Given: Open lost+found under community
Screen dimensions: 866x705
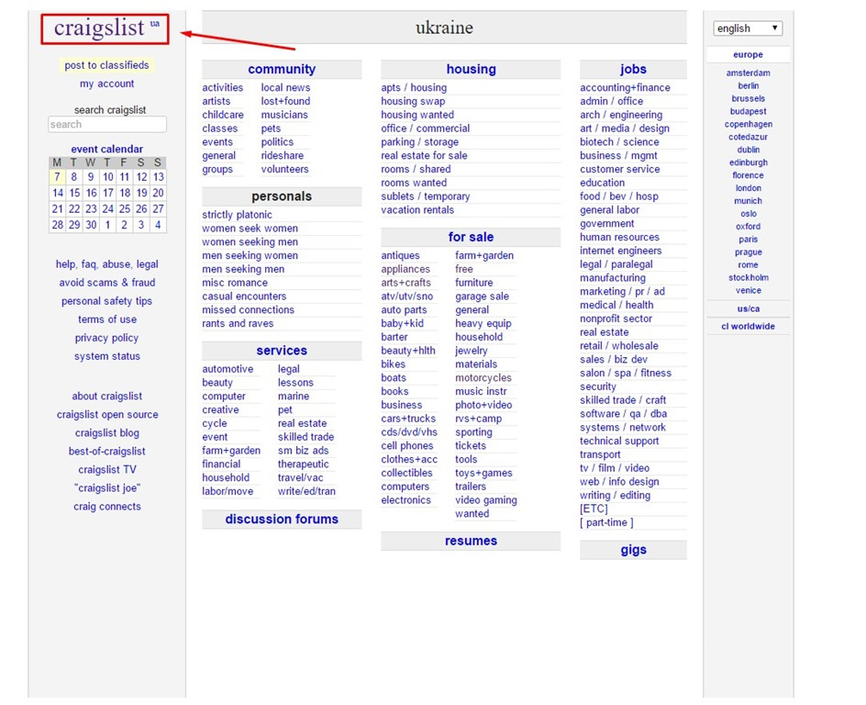Looking at the screenshot, I should (x=285, y=101).
